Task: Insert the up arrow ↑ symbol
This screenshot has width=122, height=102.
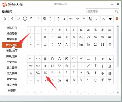Action: click(x=84, y=19)
